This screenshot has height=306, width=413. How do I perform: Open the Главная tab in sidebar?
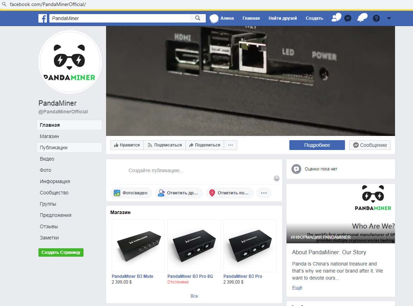(69, 125)
